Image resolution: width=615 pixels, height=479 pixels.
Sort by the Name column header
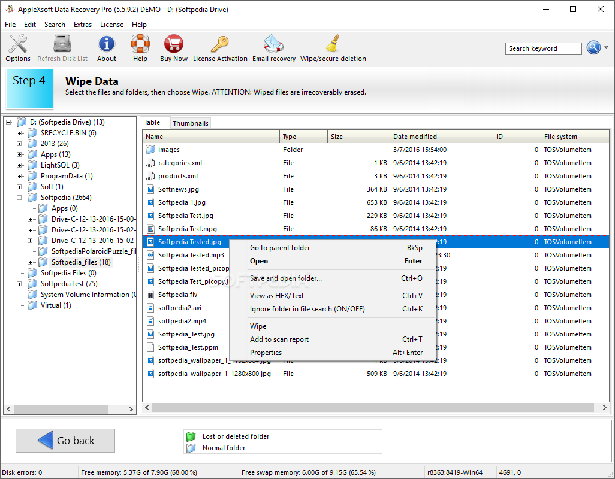[211, 137]
